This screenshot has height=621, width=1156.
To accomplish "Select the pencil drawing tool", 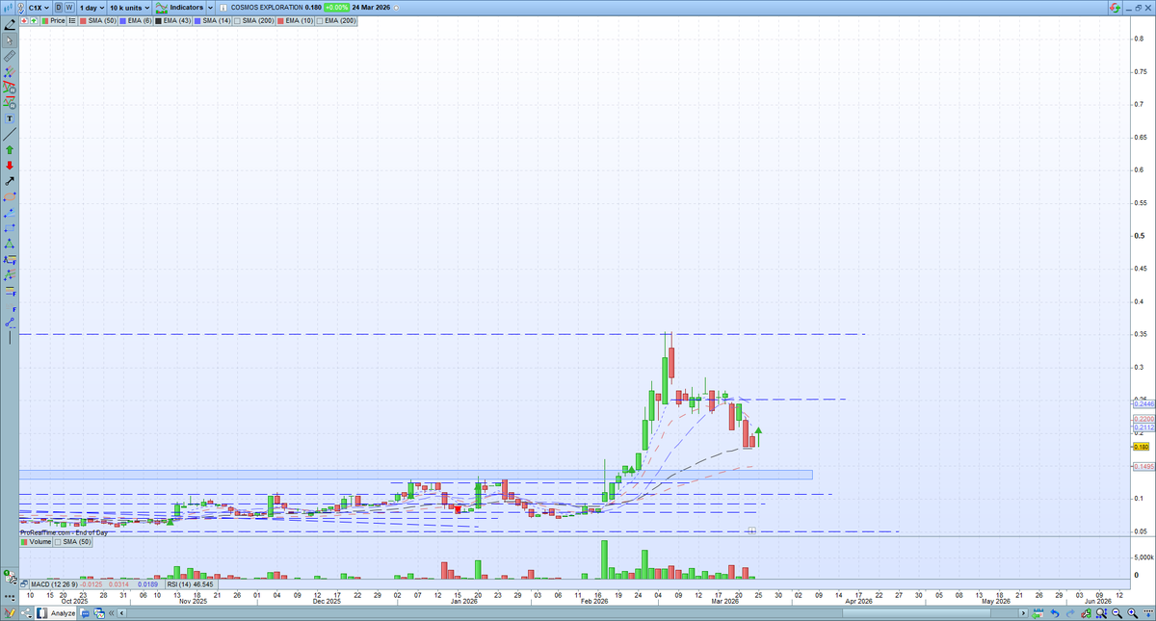I will [x=10, y=24].
